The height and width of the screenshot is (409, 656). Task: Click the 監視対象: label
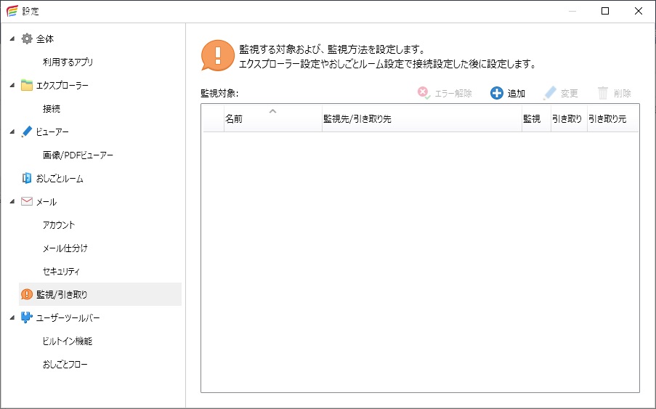click(219, 93)
